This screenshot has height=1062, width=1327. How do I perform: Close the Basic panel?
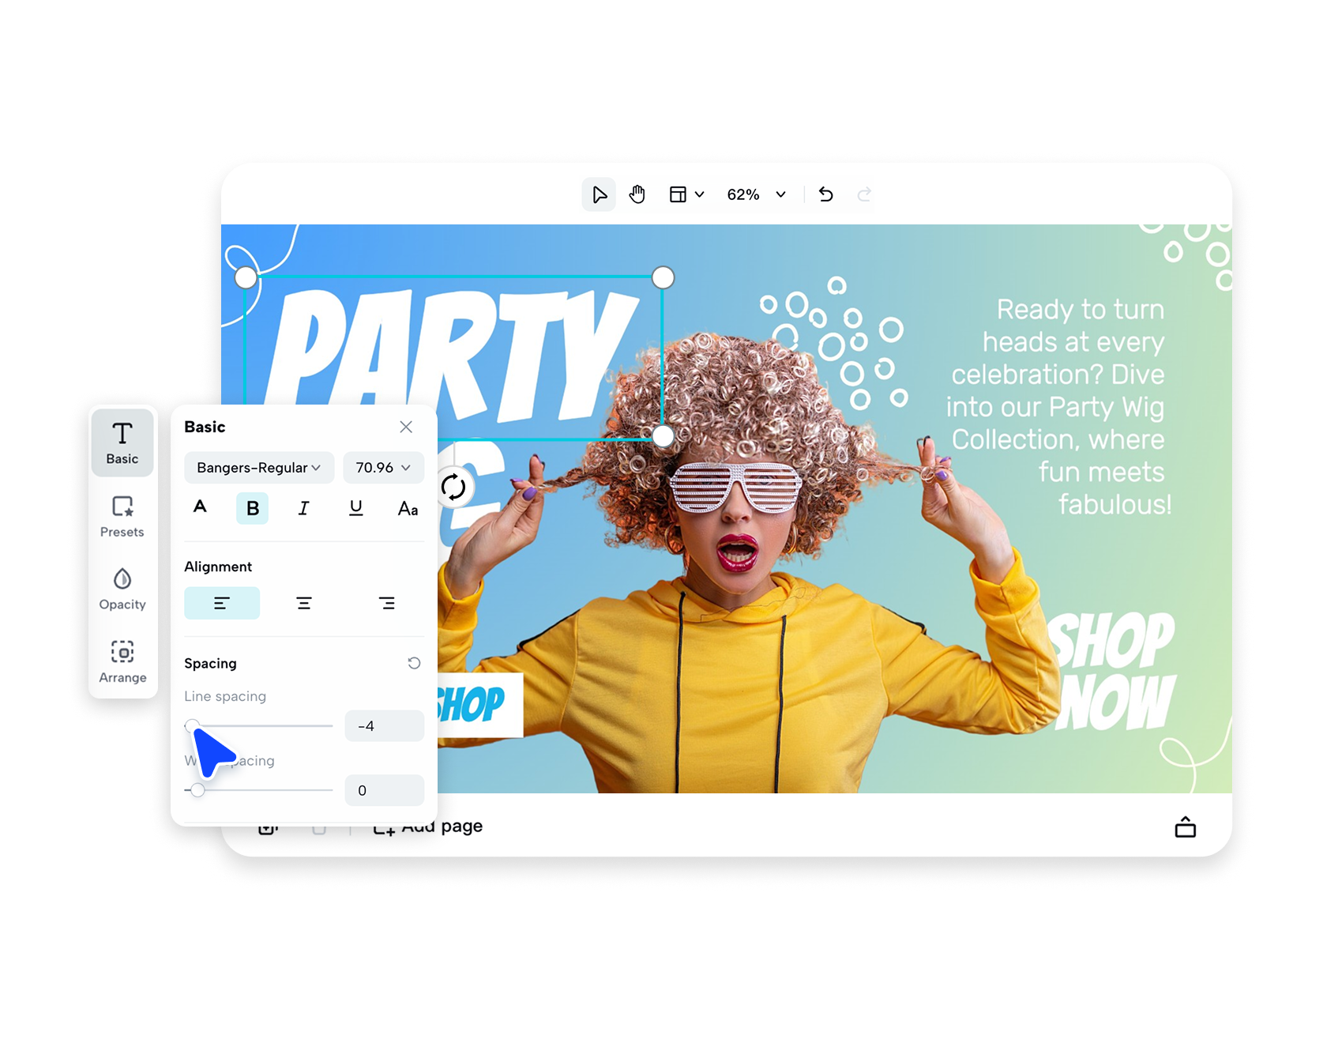tap(406, 427)
